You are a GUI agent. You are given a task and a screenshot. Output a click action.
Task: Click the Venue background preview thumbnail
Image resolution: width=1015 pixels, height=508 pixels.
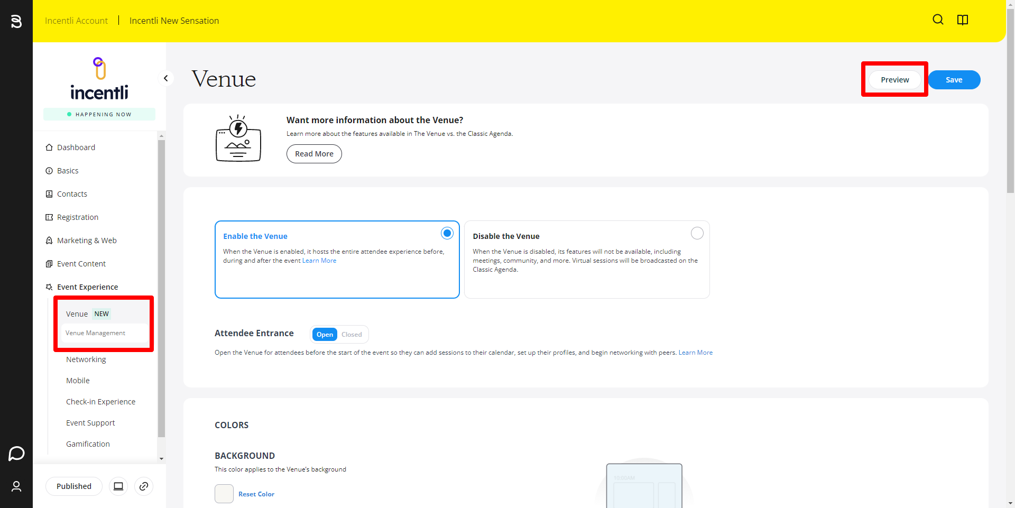tap(644, 485)
